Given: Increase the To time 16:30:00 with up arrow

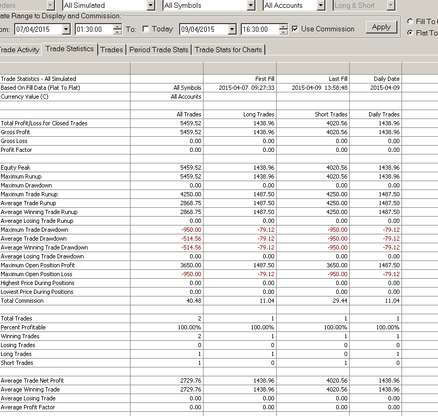Looking at the screenshot, I should [x=283, y=27].
